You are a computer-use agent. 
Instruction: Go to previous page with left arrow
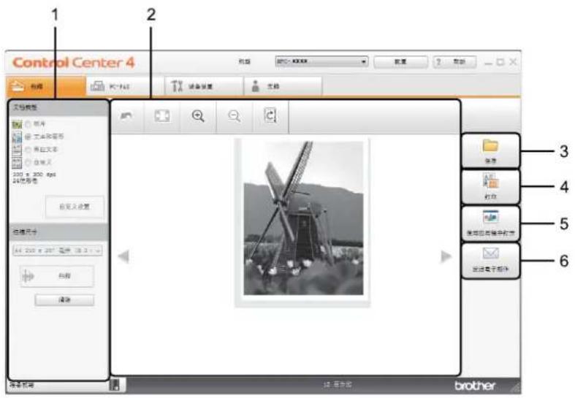pyautogui.click(x=123, y=256)
